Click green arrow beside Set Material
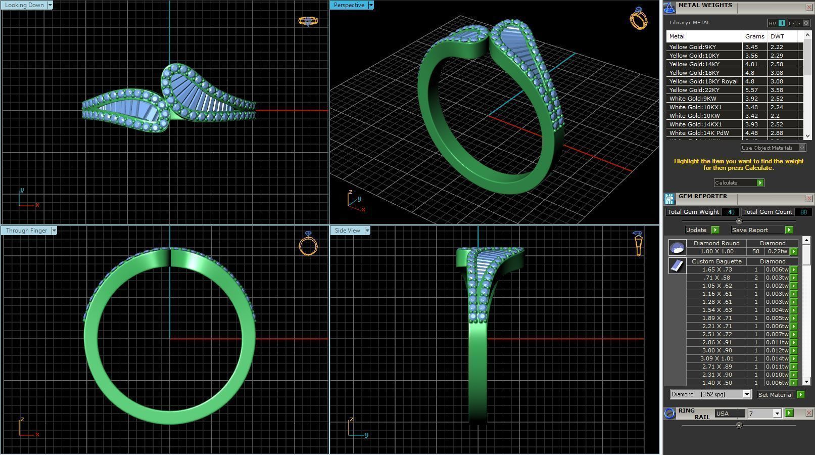The image size is (815, 455). click(800, 394)
